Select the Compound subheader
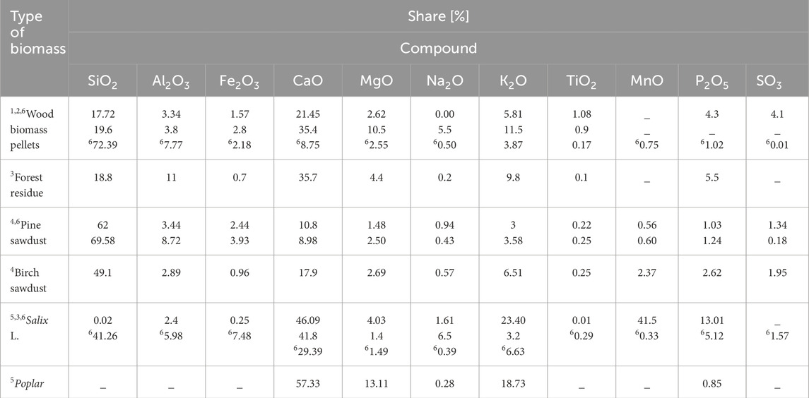Screen dimensions: 809x398 439,49
